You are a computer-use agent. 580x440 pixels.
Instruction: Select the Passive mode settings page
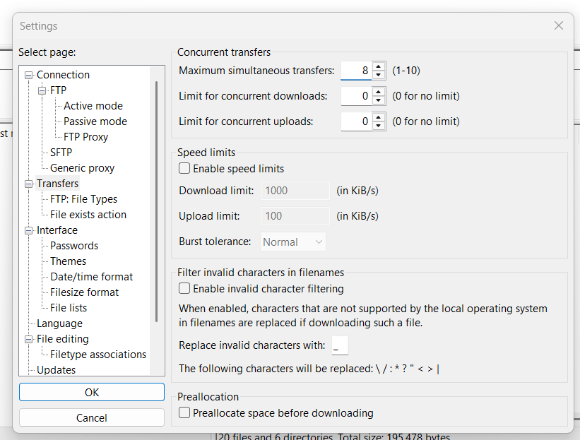point(93,121)
